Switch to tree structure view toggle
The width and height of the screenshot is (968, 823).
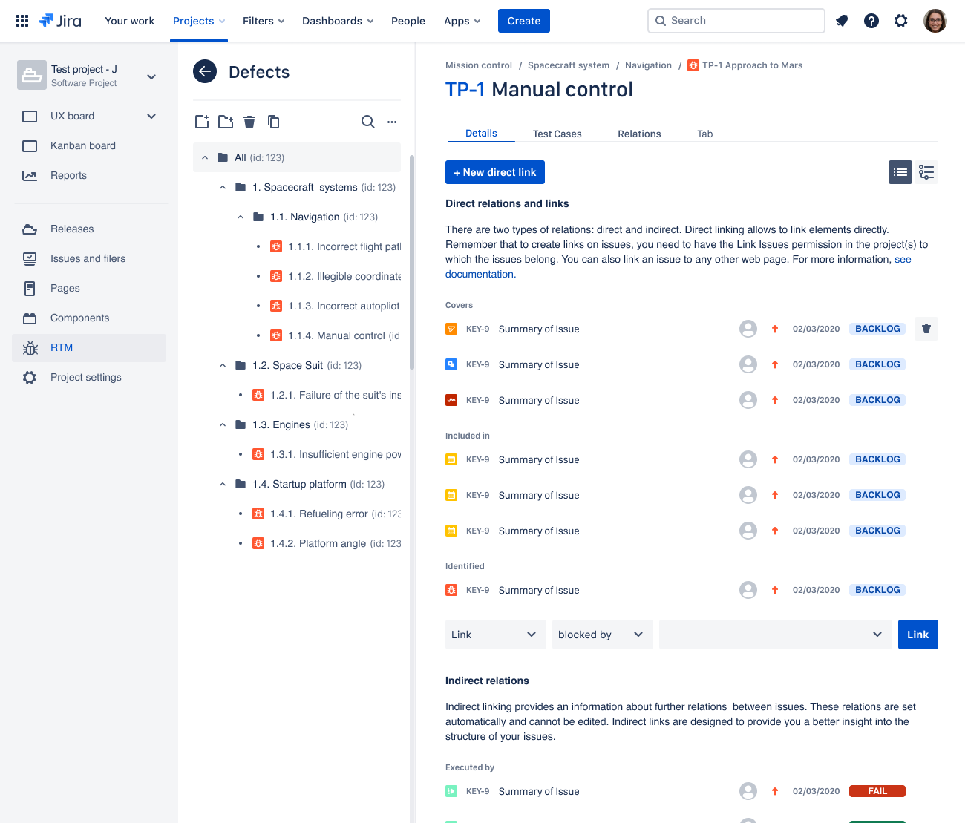point(926,172)
